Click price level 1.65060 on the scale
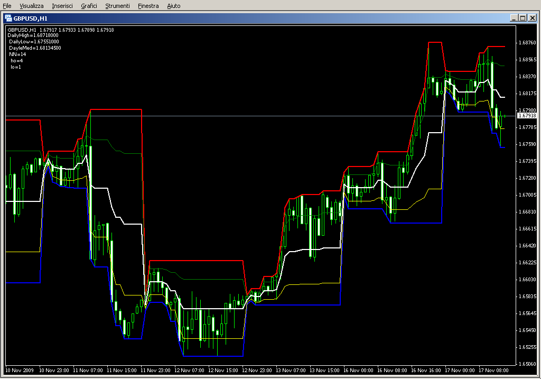 [x=528, y=364]
